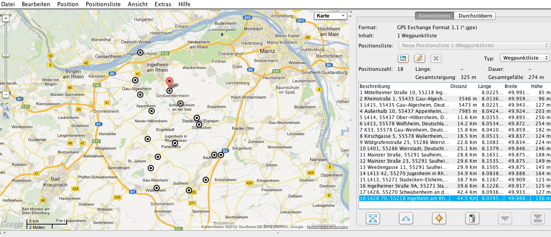Select row '4 Außerhalb 10, 55437 Appenheim'
551x237 pixels.
point(455,111)
